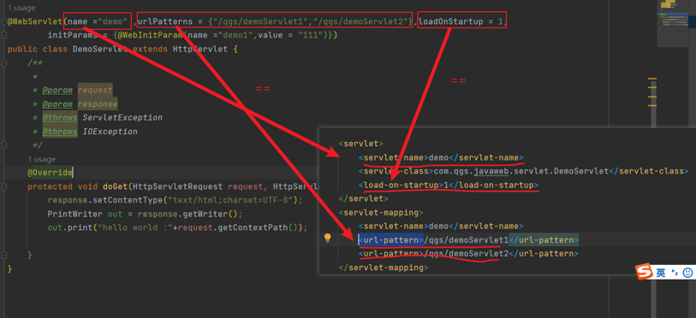This screenshot has height=318, width=696.
Task: Open the Sogou emoji smiley icon
Action: point(687,273)
